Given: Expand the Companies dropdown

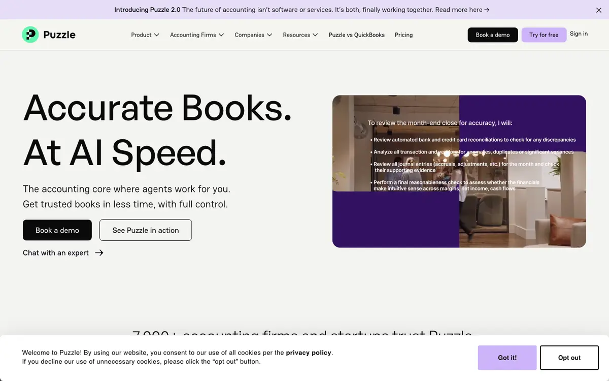Looking at the screenshot, I should 253,35.
